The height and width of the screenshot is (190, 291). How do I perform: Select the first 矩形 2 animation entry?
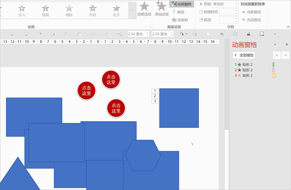pyautogui.click(x=247, y=65)
